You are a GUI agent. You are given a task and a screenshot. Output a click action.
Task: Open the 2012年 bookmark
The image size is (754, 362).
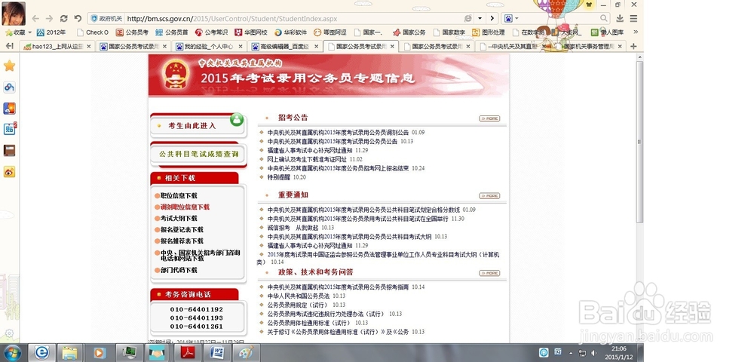tap(51, 32)
